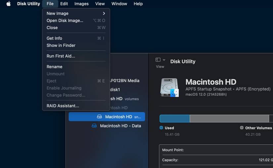Close the open File menu
Screen dimensions: 273x168
click(50, 4)
